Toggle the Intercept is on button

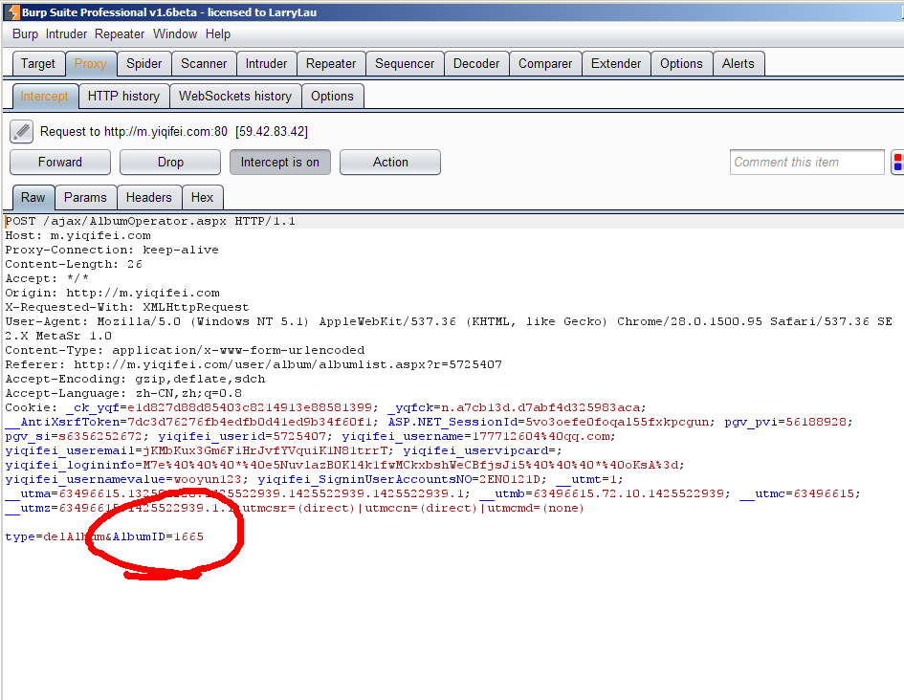[280, 162]
